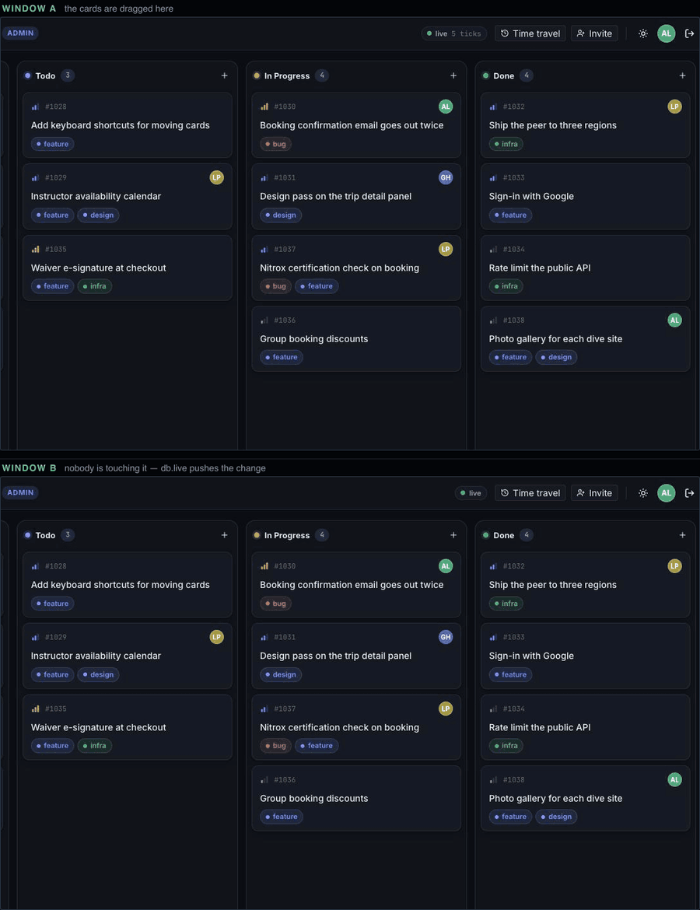Click priority bars icon on card #1030 in Window A
The image size is (700, 910).
[264, 107]
